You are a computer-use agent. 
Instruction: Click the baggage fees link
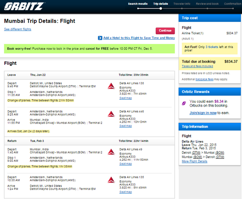204,79
